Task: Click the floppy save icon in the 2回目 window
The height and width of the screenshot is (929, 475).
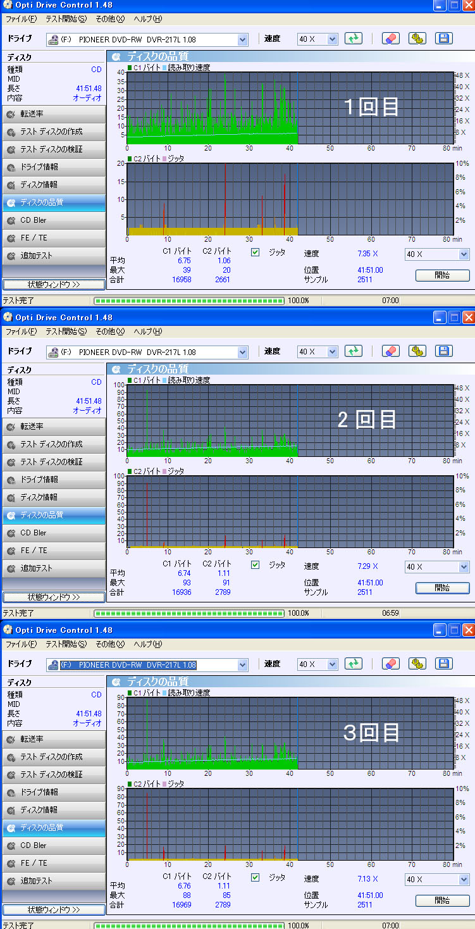Action: tap(445, 351)
